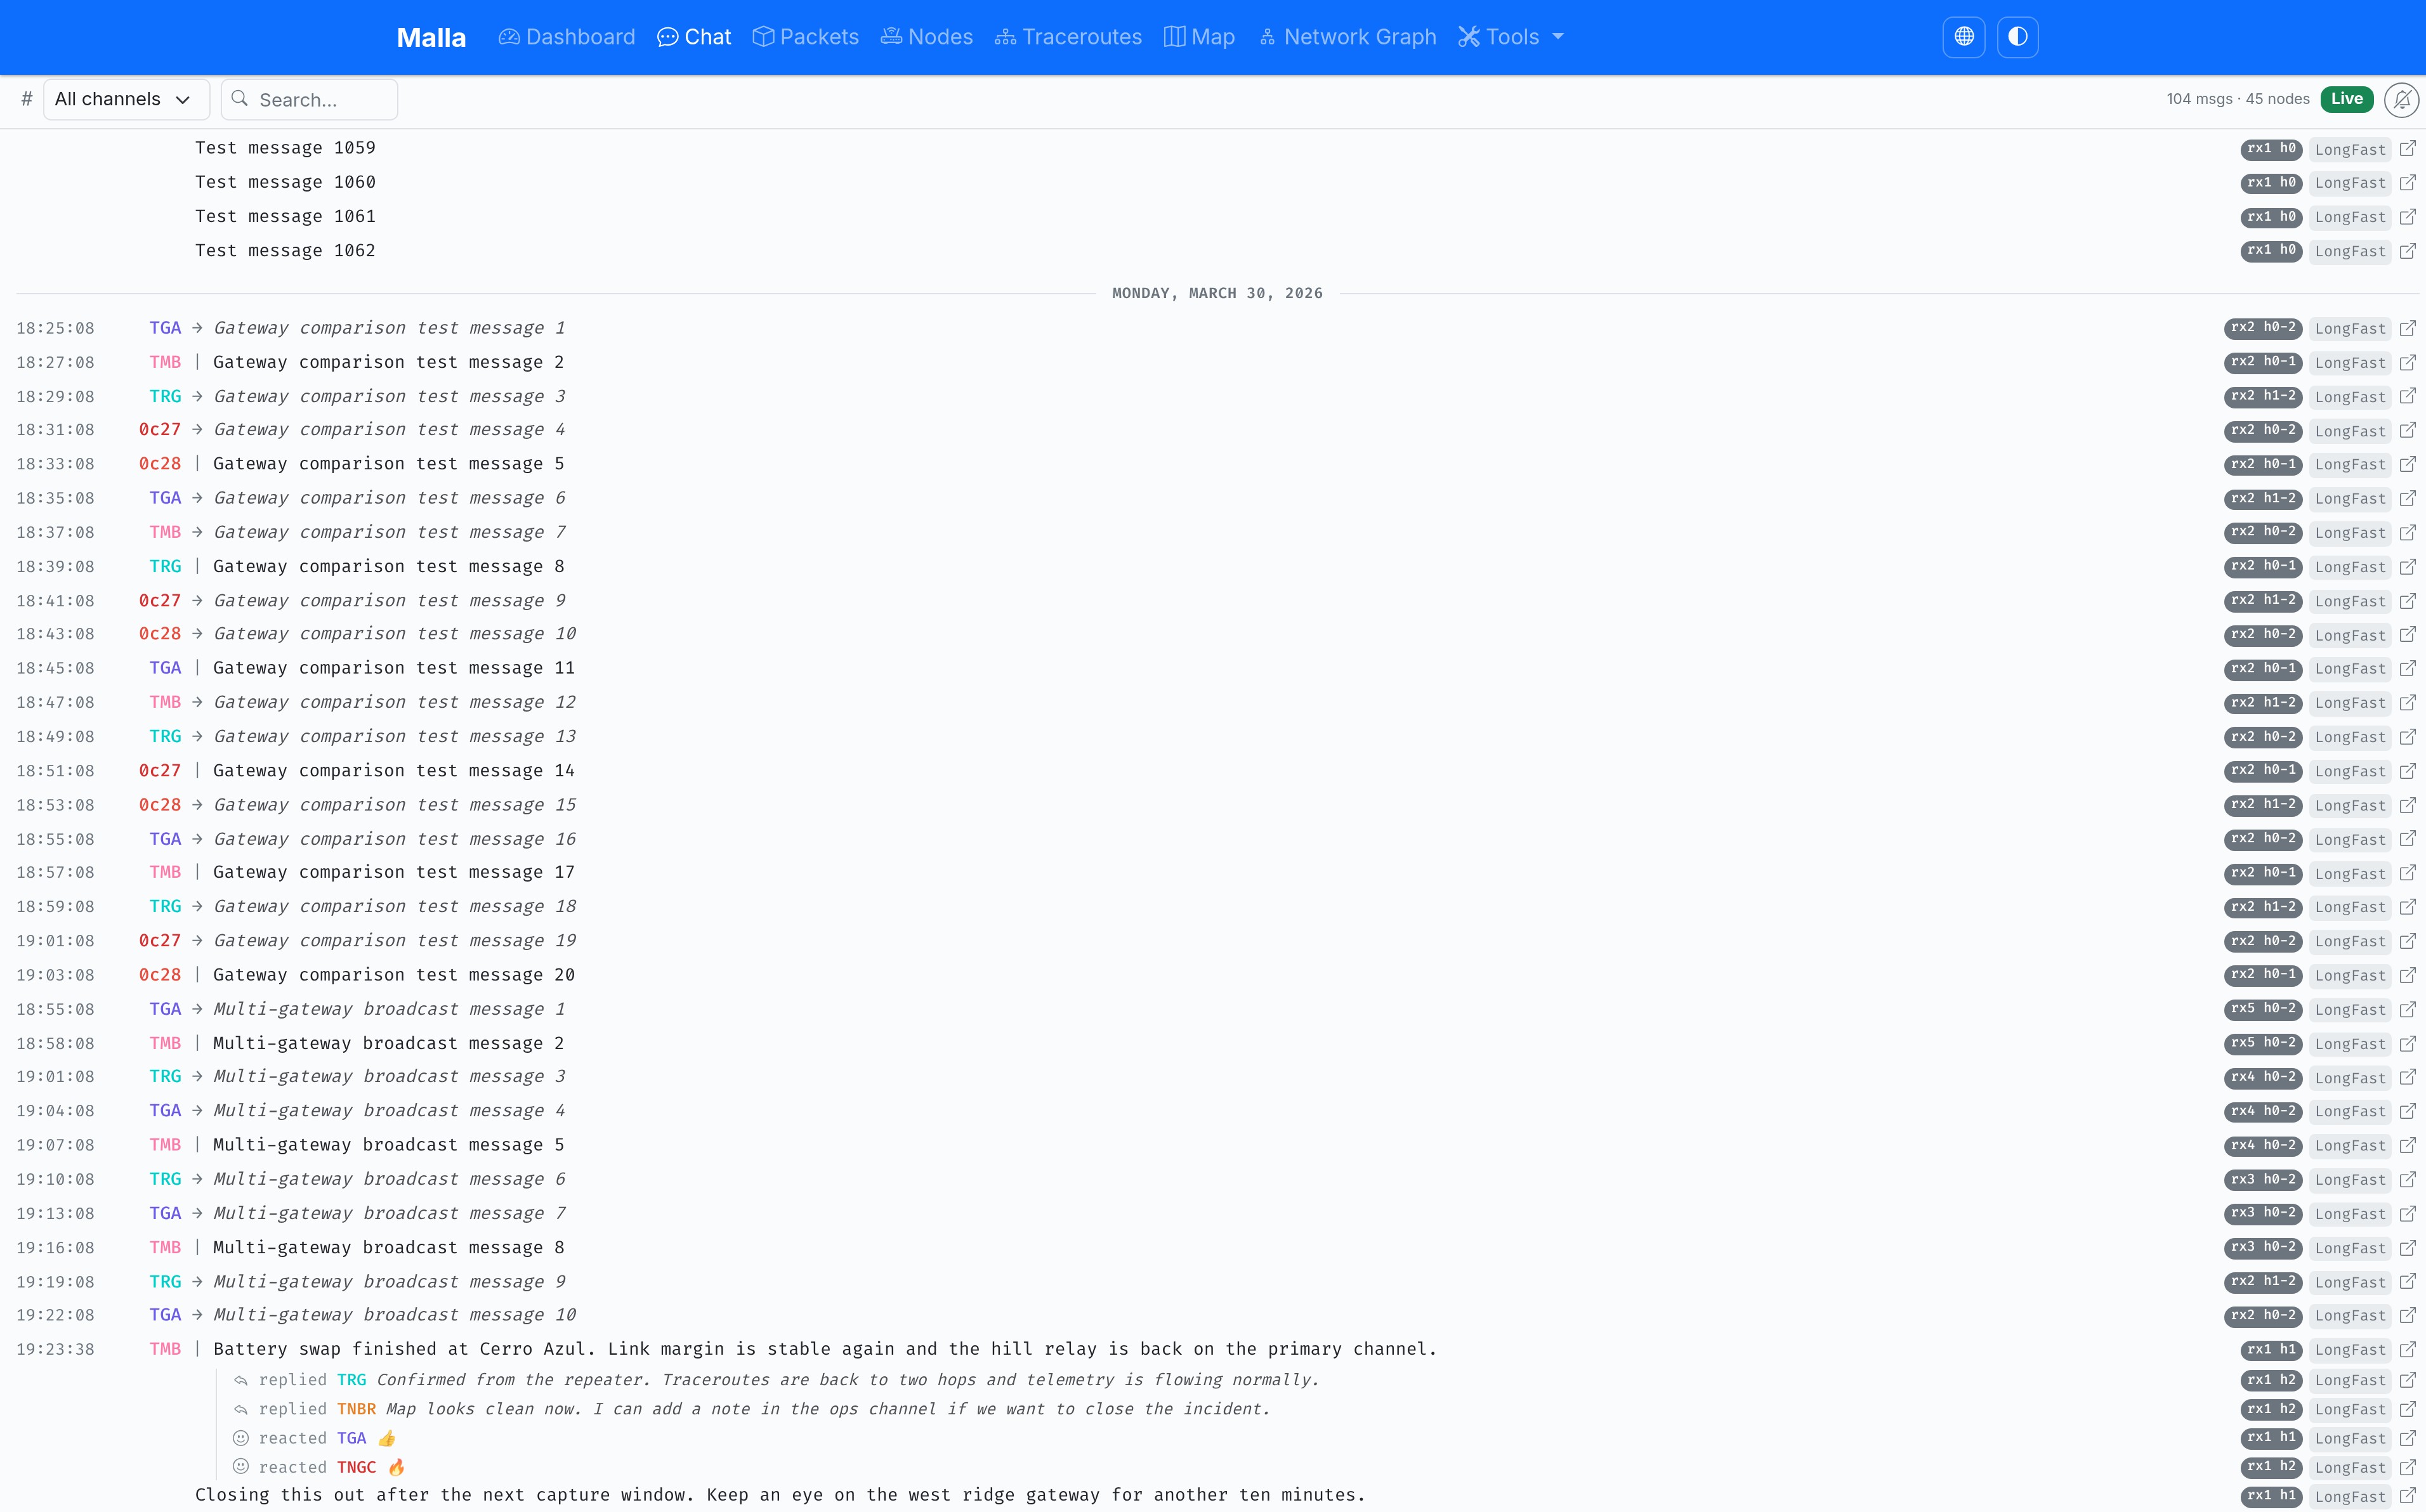Open packet link for Multi-gateway broadcast message 5

(x=2408, y=1145)
